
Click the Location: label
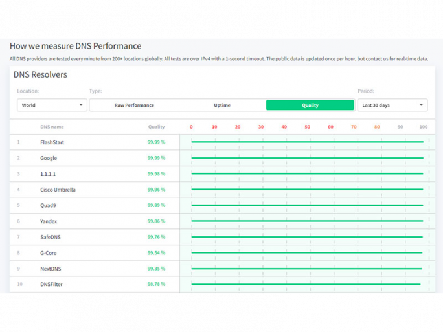tap(28, 91)
